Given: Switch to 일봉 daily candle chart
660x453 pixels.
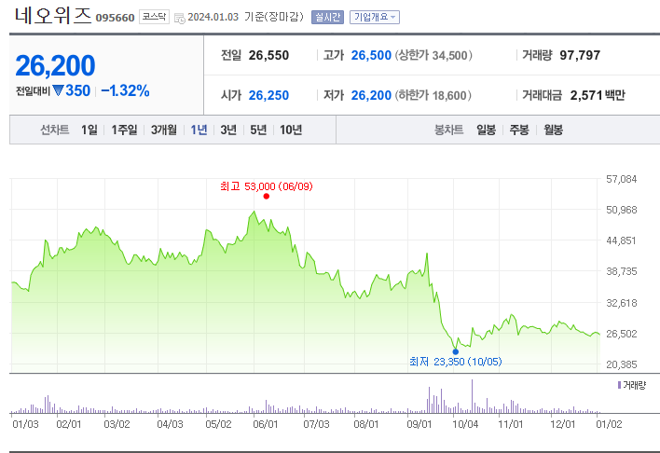Looking at the screenshot, I should [487, 130].
